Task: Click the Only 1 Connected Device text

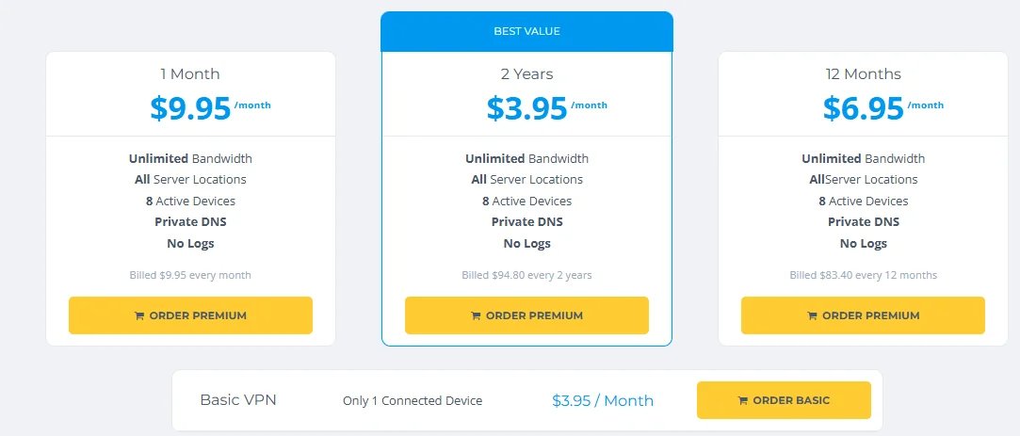Action: (x=413, y=401)
